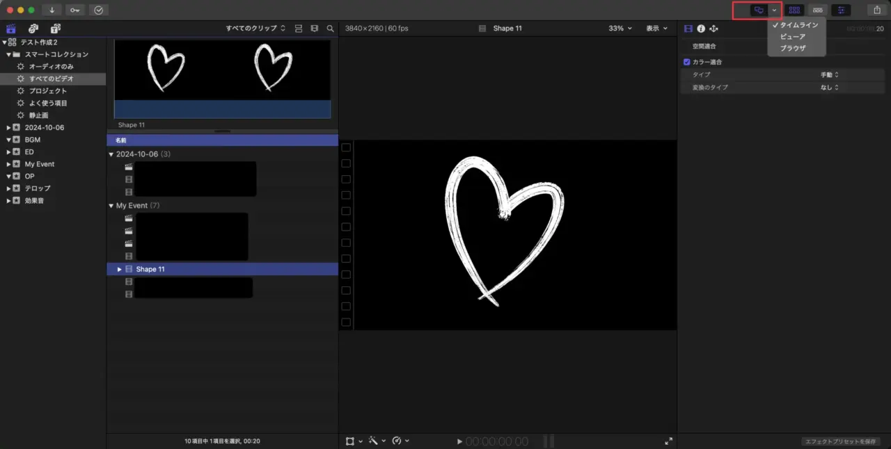Click the secondary display monitor icon
Screen dimensions: 891x449
(759, 10)
